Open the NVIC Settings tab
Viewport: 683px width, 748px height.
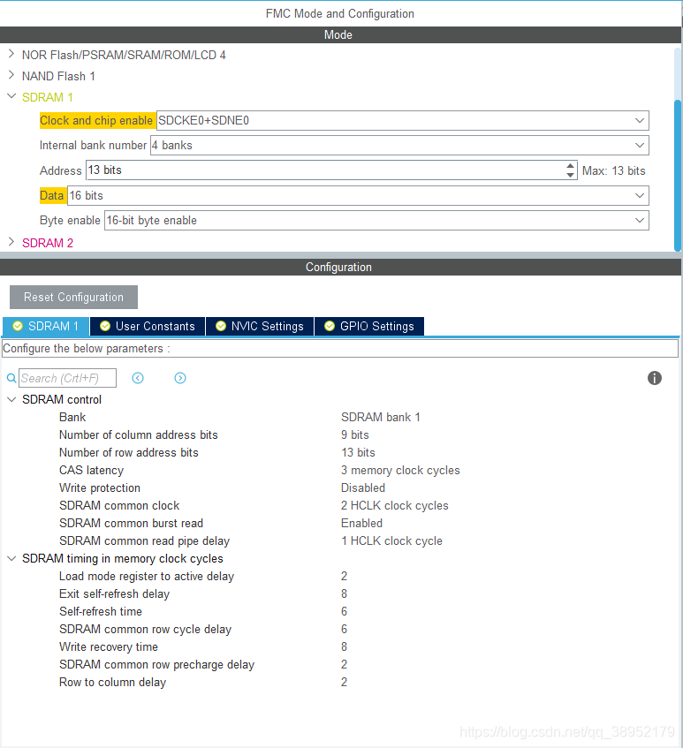point(260,326)
